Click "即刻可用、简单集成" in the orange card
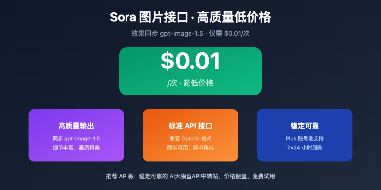The width and height of the screenshot is (381, 190). [x=190, y=148]
